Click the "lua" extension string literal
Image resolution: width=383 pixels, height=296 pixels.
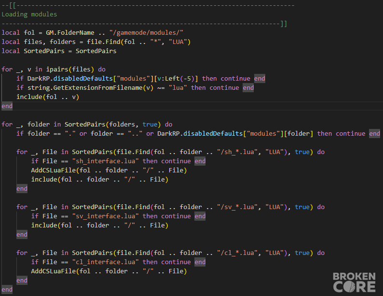click(178, 88)
